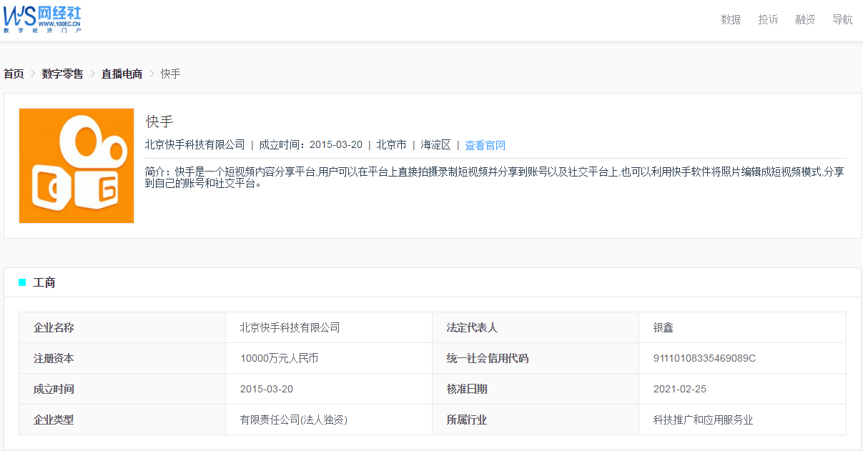
Task: Select legal representative name 银鑫
Action: [663, 327]
